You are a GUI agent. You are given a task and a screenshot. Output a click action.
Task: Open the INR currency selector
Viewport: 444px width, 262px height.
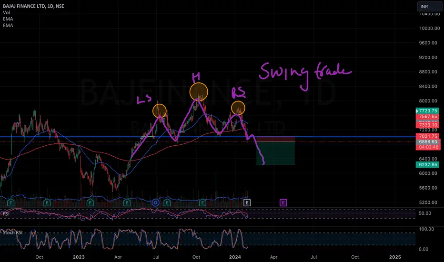coord(429,7)
